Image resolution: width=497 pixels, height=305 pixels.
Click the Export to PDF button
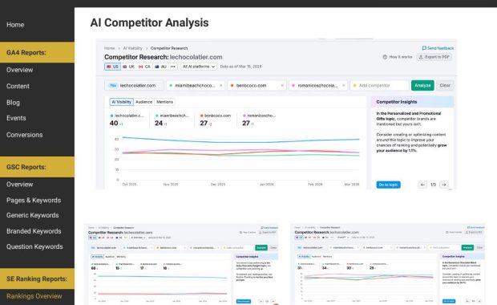434,57
